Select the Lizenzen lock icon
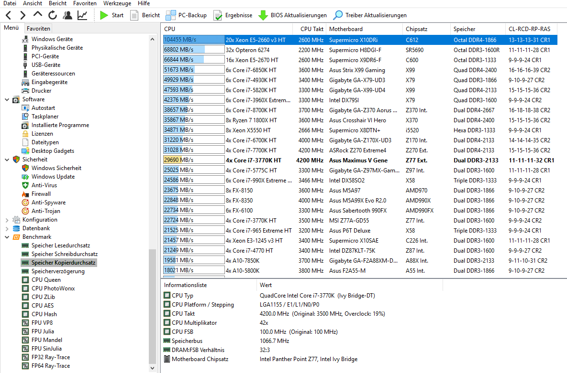The image size is (567, 373). 25,134
